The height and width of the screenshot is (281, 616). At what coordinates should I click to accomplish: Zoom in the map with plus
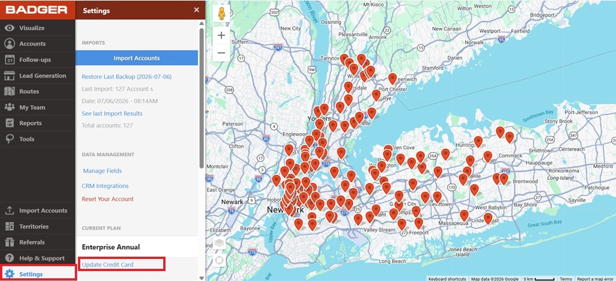tap(221, 35)
